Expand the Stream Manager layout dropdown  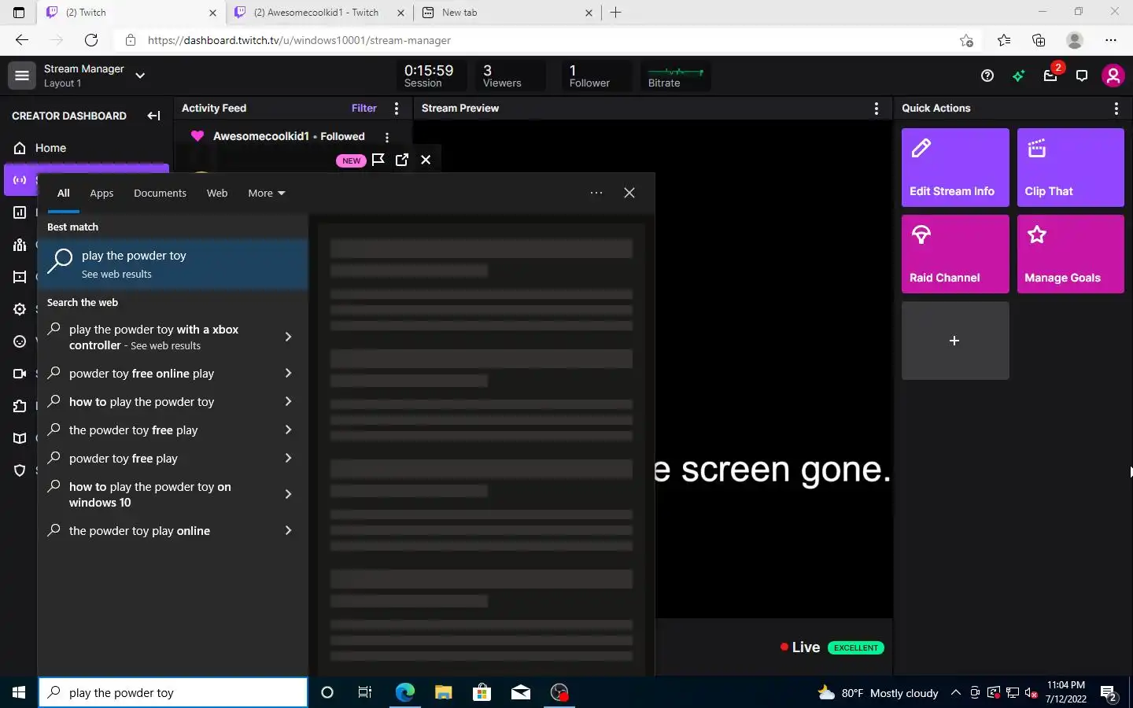pyautogui.click(x=140, y=76)
